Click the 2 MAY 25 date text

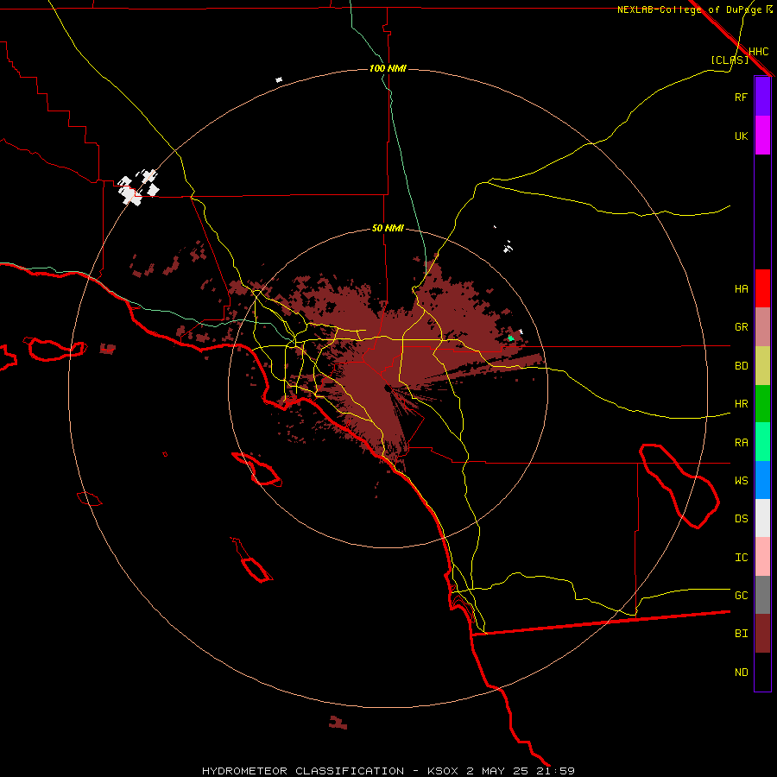click(x=497, y=771)
